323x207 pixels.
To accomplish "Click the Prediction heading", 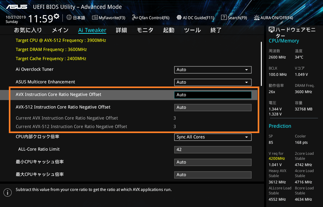I will (280, 126).
